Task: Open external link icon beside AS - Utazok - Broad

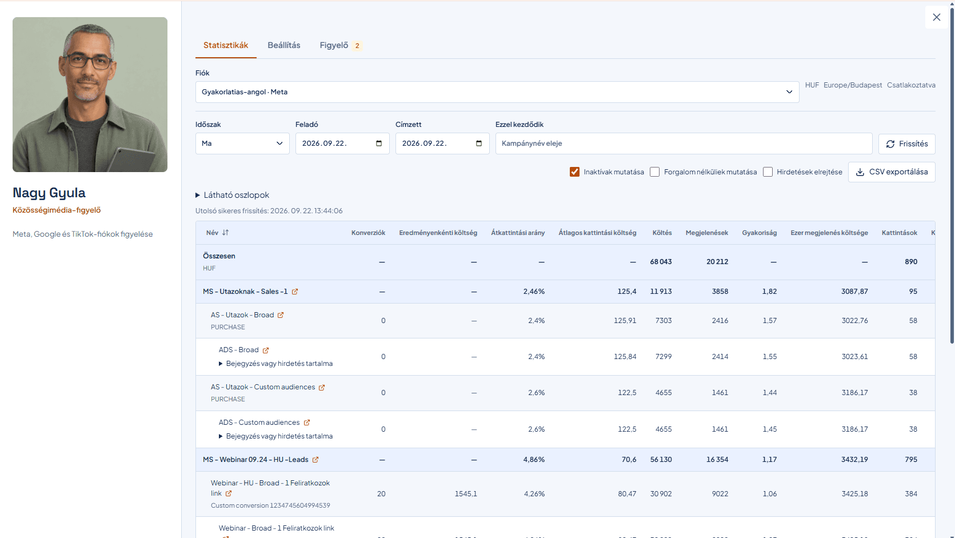Action: (281, 315)
